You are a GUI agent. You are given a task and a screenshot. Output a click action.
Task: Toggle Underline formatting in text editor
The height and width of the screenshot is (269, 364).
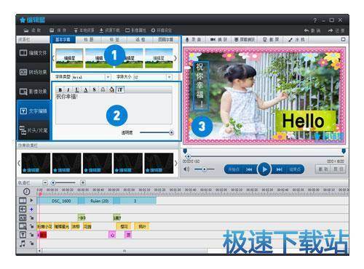coord(77,90)
